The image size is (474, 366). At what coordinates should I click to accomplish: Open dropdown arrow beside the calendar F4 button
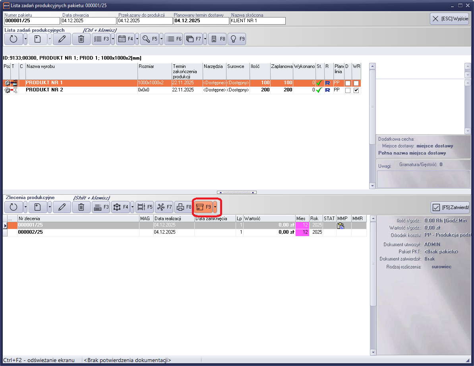pos(137,39)
